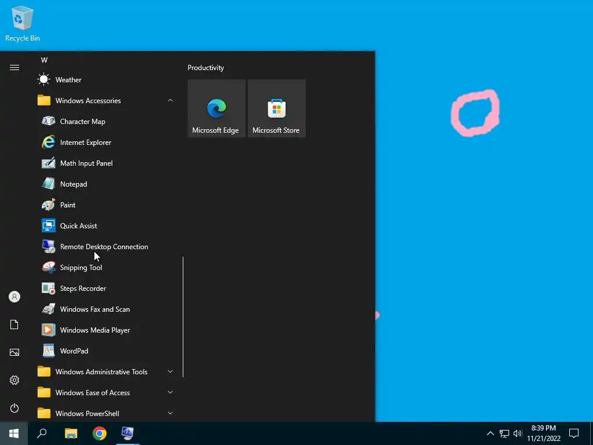Screen dimensions: 593x445
Task: Click the volume speaker tray icon
Action: 518,433
